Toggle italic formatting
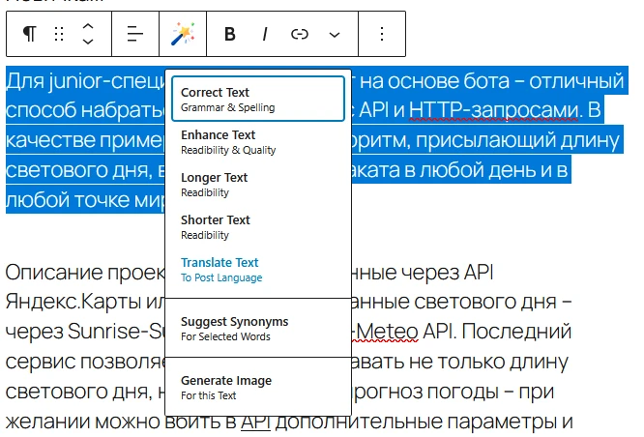 (265, 34)
